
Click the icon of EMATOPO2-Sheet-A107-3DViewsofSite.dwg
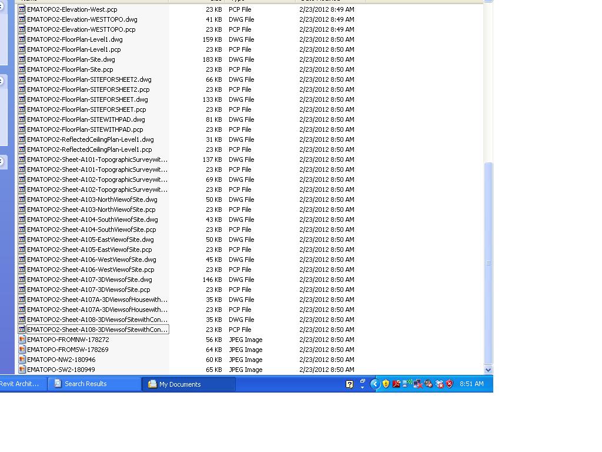pyautogui.click(x=22, y=279)
